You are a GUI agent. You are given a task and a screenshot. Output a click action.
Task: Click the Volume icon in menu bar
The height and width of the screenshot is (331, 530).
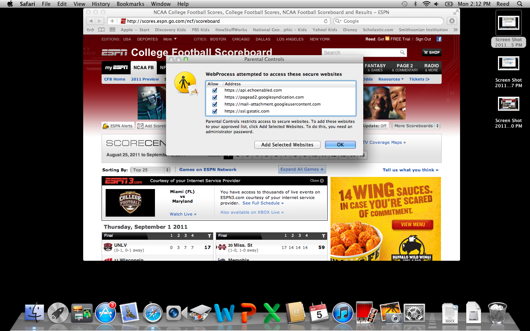pyautogui.click(x=436, y=4)
